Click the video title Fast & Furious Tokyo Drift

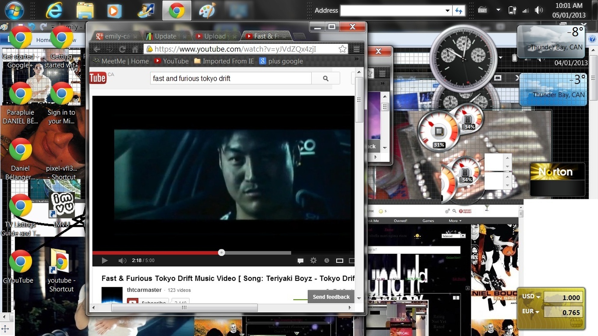(x=228, y=278)
